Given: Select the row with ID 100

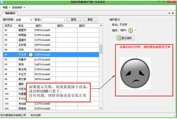Looking at the screenshot, I should tap(15, 94).
